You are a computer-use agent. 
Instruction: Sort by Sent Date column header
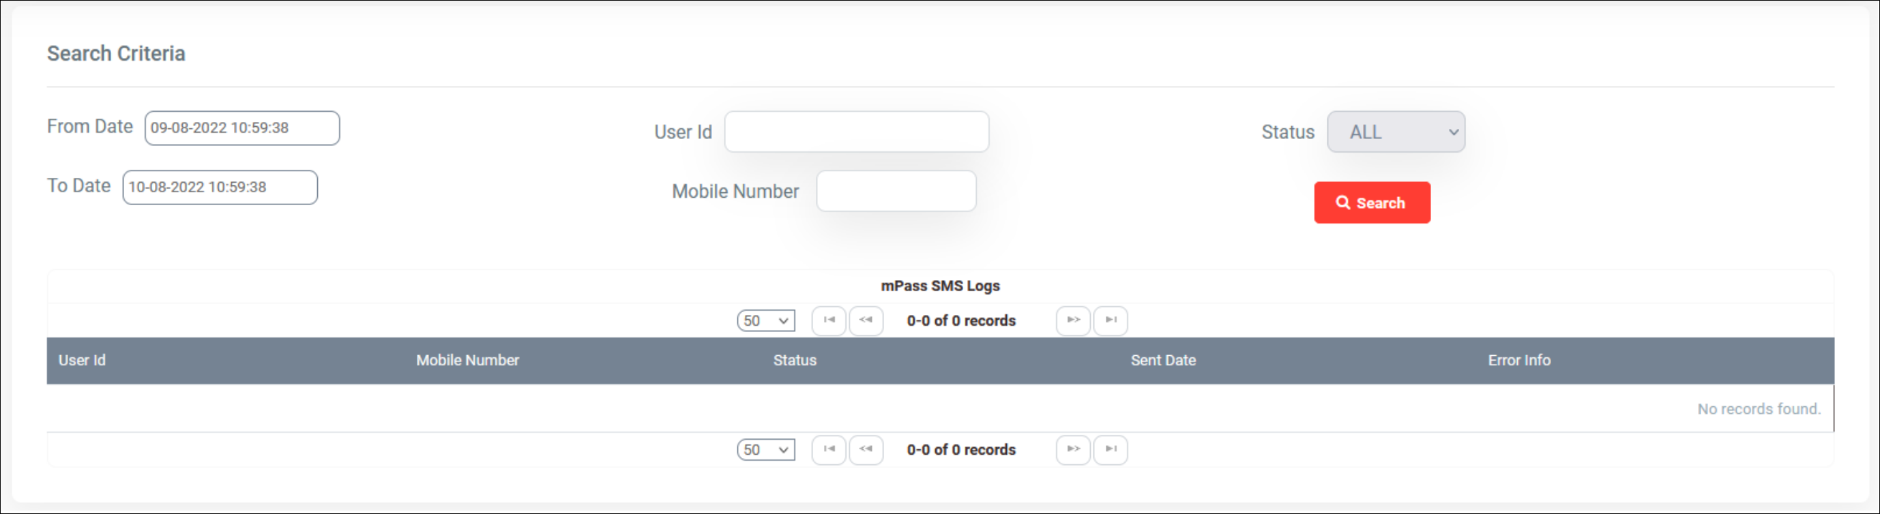pyautogui.click(x=1163, y=360)
